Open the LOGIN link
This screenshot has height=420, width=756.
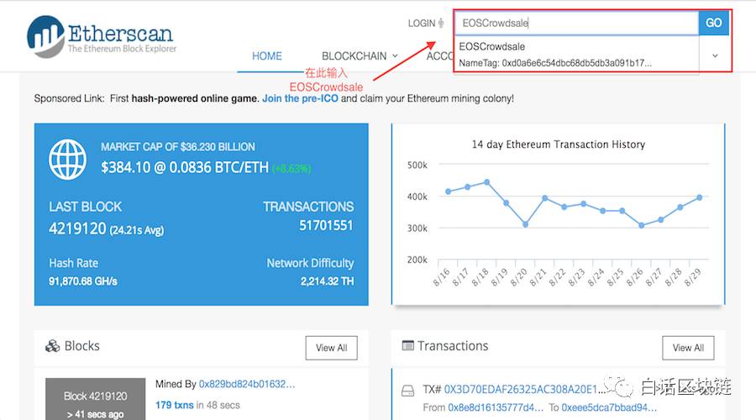(422, 24)
